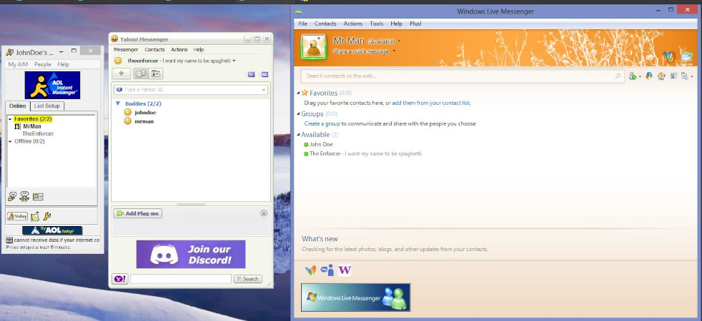Click the AIM Today button
Screen dimensions: 702x321
[16, 216]
